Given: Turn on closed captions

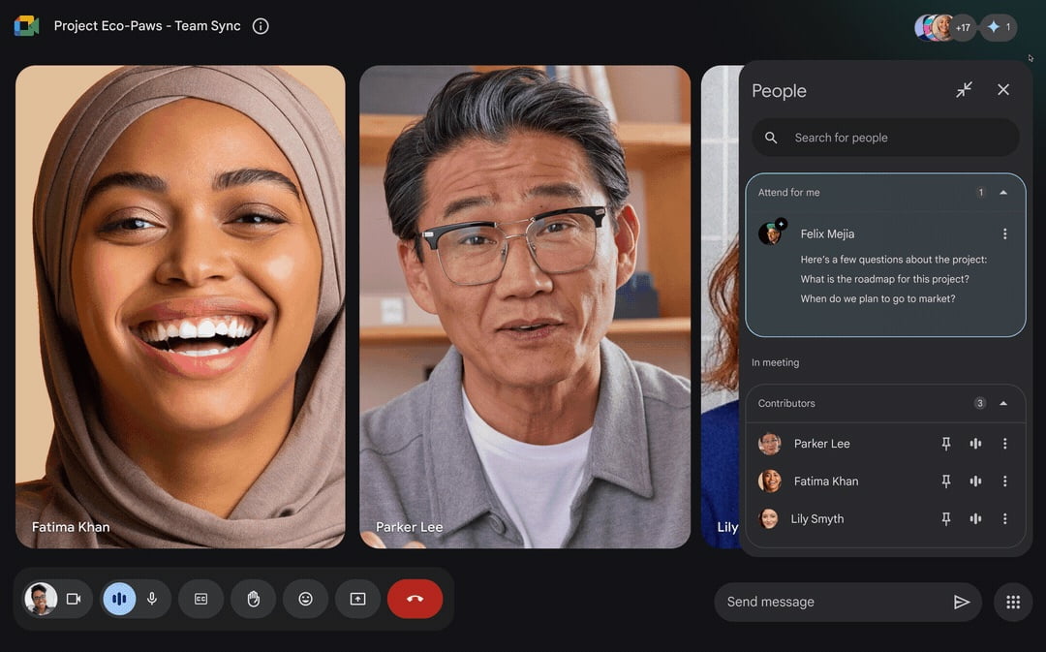Looking at the screenshot, I should pos(200,599).
